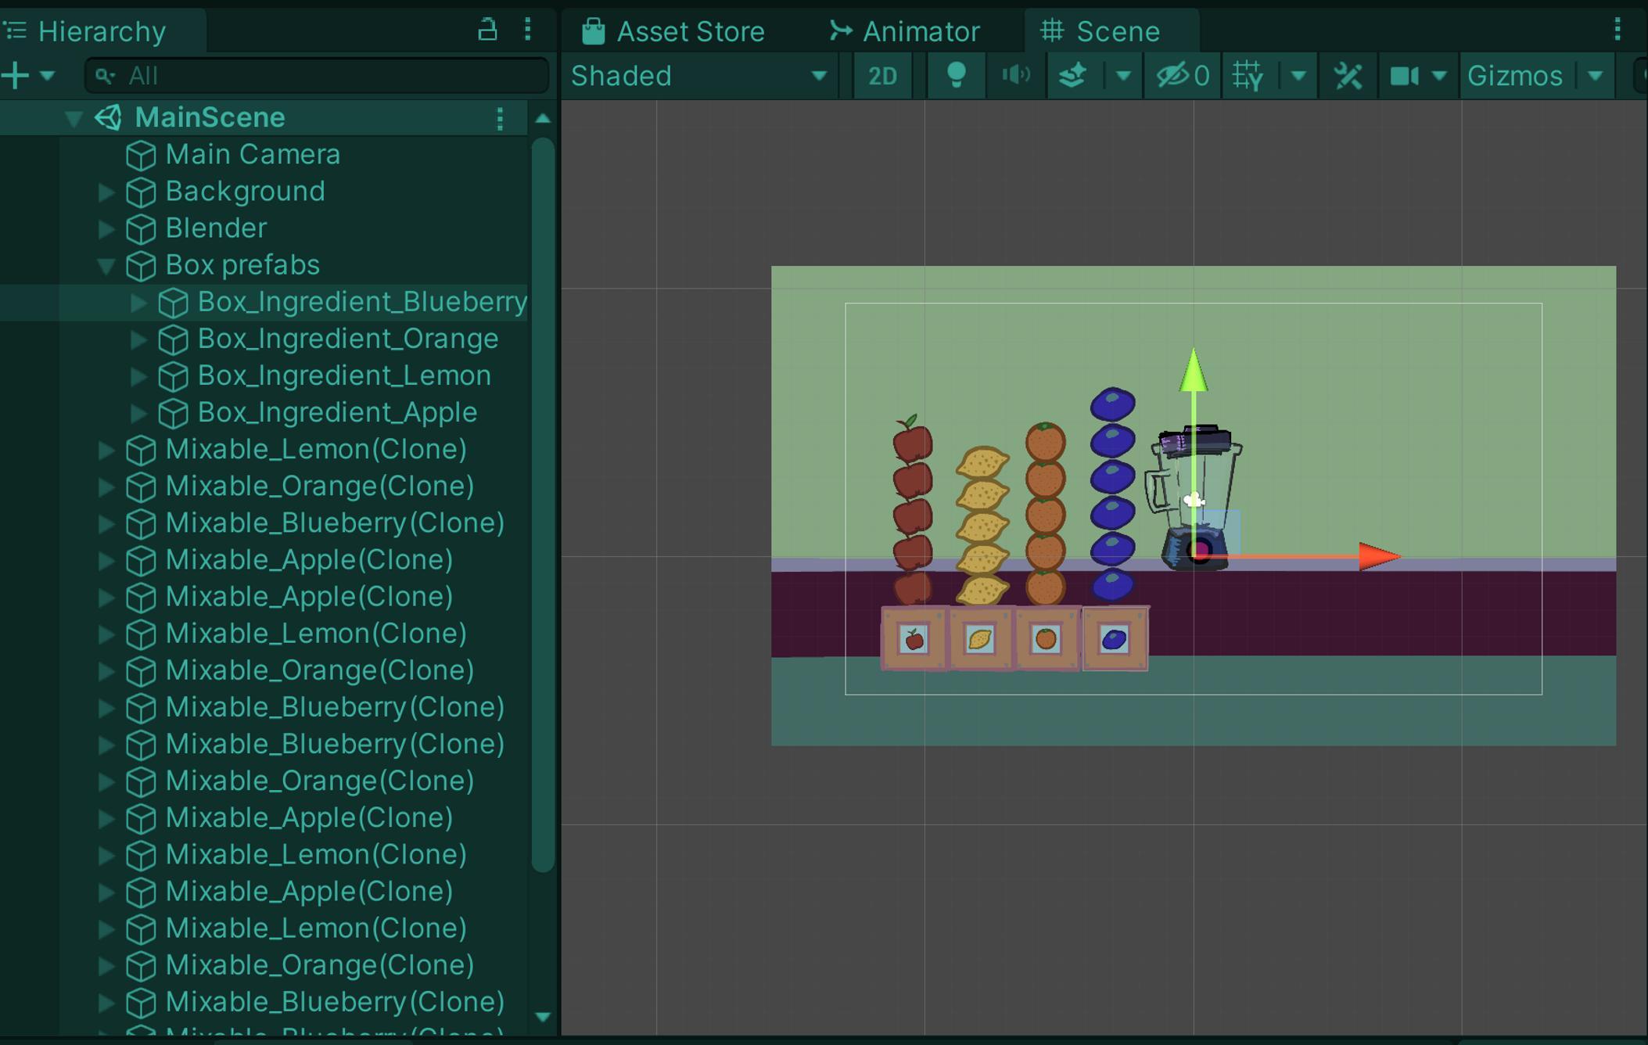This screenshot has width=1648, height=1045.
Task: Select Box_Ingredient_Apple in the Hierarchy
Action: (x=336, y=412)
